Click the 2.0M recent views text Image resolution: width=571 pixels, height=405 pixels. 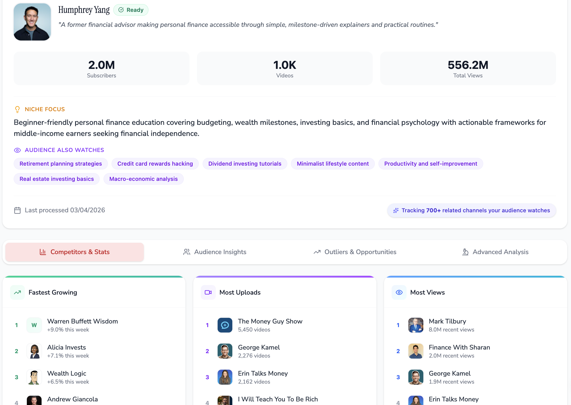(x=451, y=356)
